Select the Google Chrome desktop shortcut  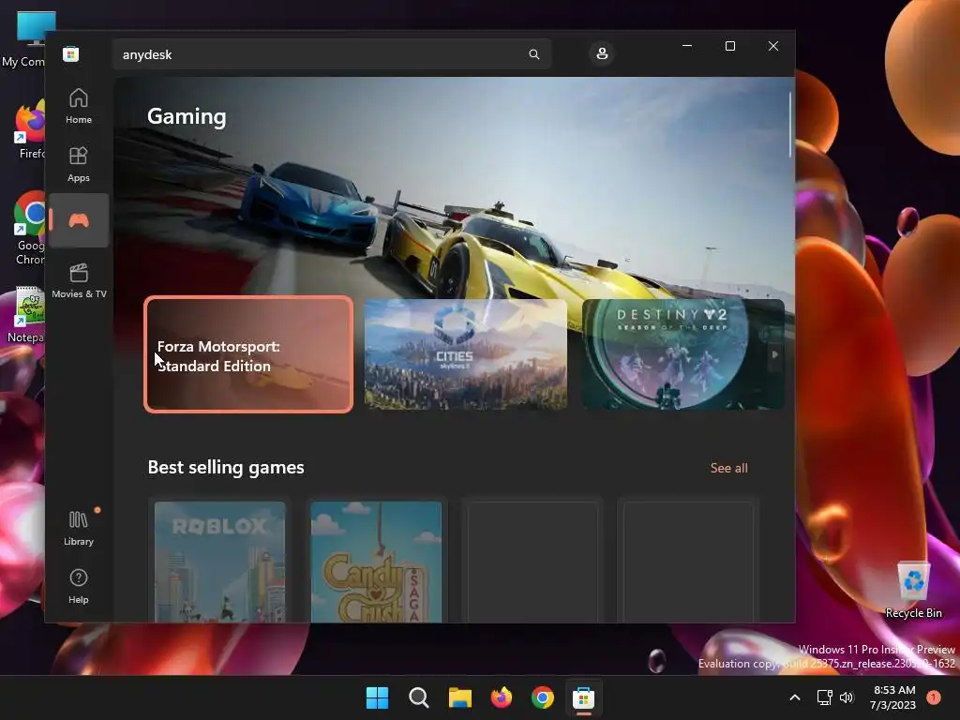pos(28,229)
